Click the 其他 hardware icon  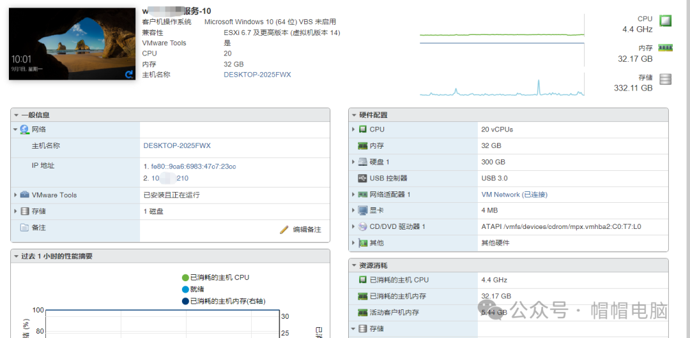click(x=363, y=242)
